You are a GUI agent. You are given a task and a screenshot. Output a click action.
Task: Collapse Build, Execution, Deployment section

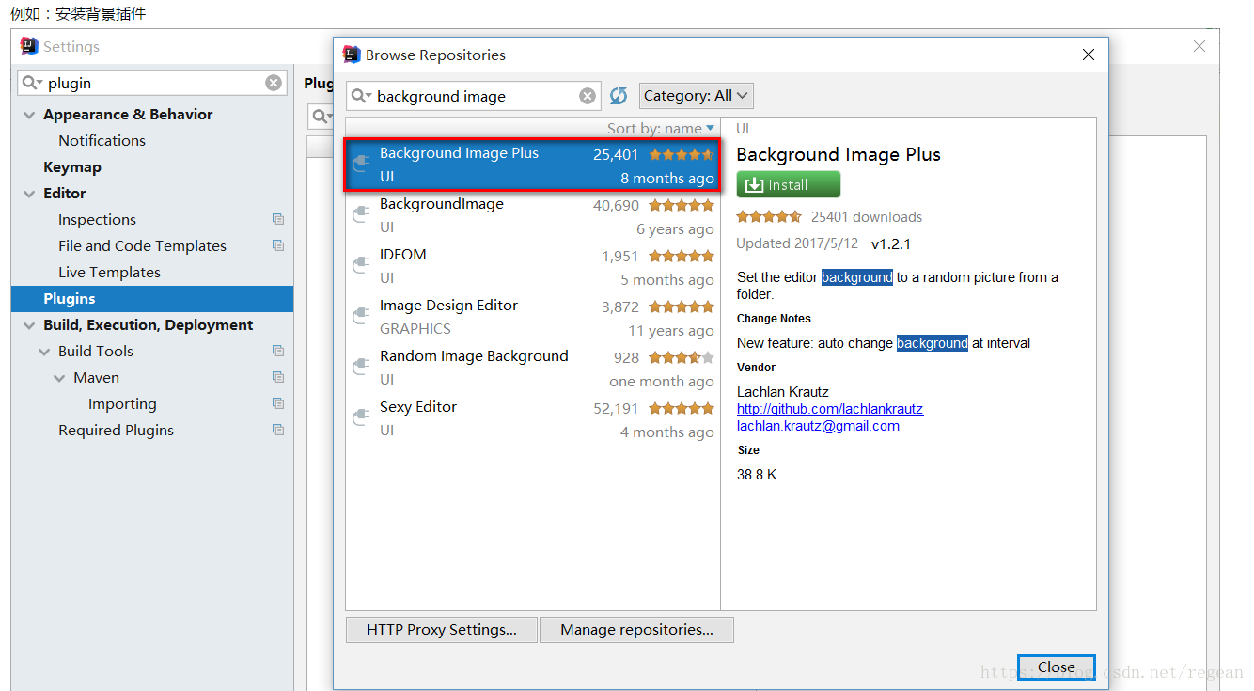(28, 325)
